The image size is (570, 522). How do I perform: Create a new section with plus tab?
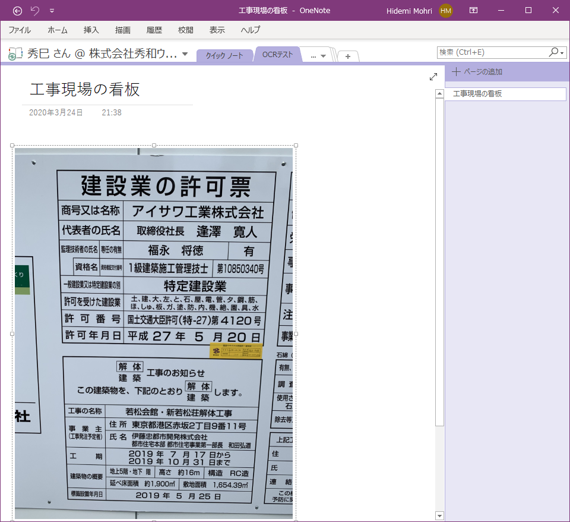[348, 56]
